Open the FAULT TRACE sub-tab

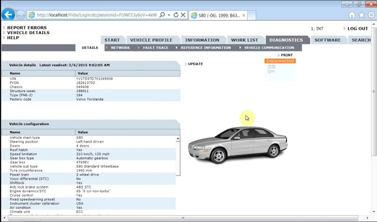156,48
